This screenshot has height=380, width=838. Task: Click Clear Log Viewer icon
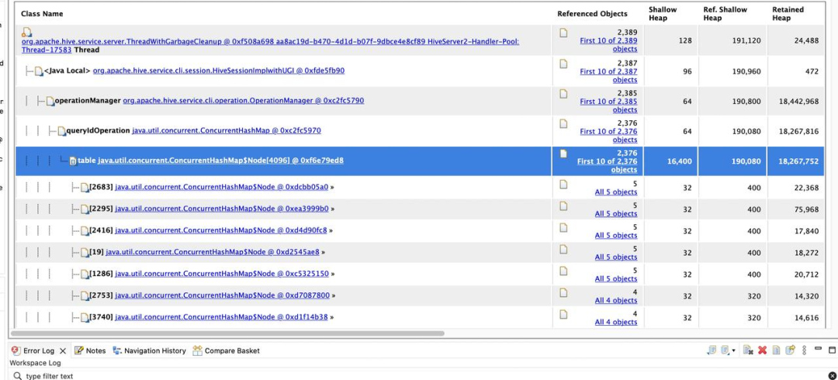point(748,350)
